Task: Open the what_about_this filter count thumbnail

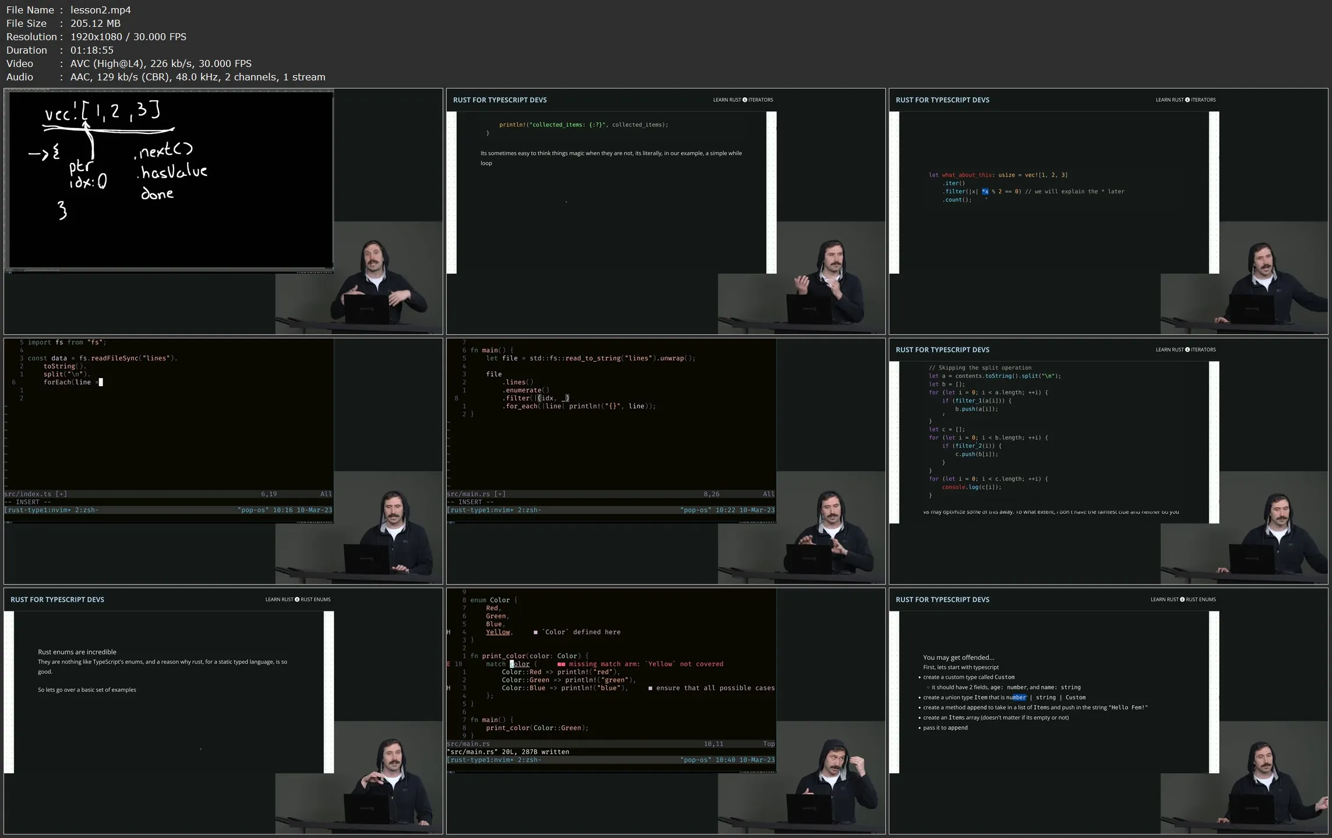Action: click(1108, 211)
